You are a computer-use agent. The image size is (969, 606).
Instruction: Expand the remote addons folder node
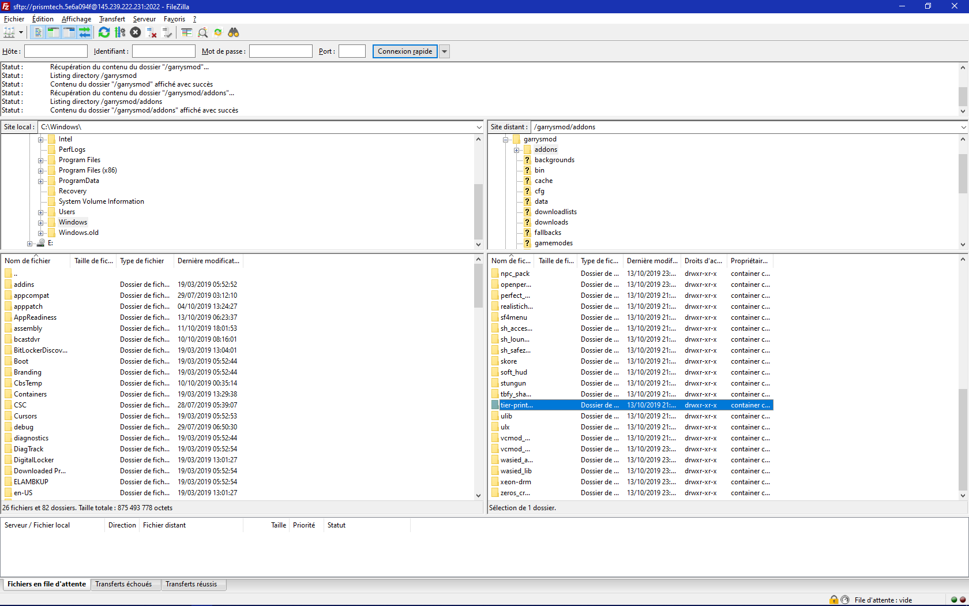pos(517,150)
